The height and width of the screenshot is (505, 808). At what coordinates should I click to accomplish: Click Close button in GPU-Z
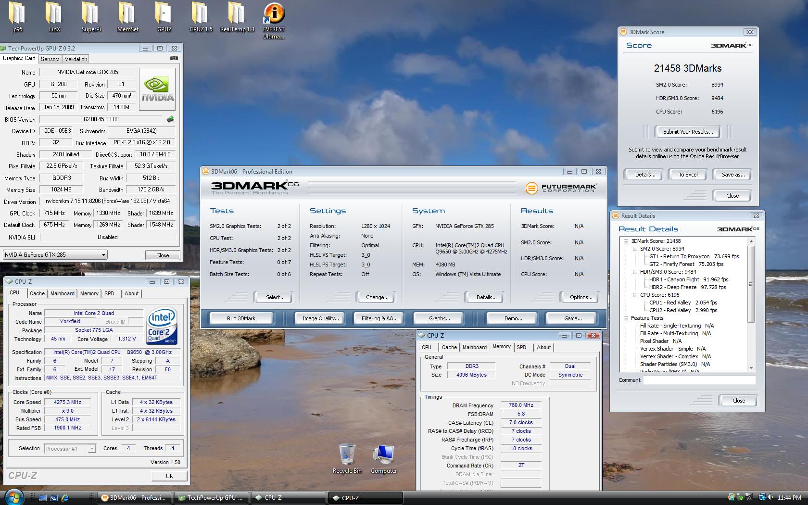(163, 255)
